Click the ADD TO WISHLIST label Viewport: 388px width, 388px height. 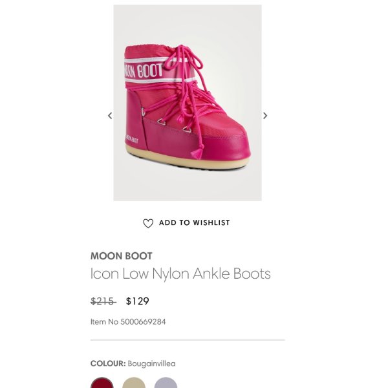click(194, 222)
